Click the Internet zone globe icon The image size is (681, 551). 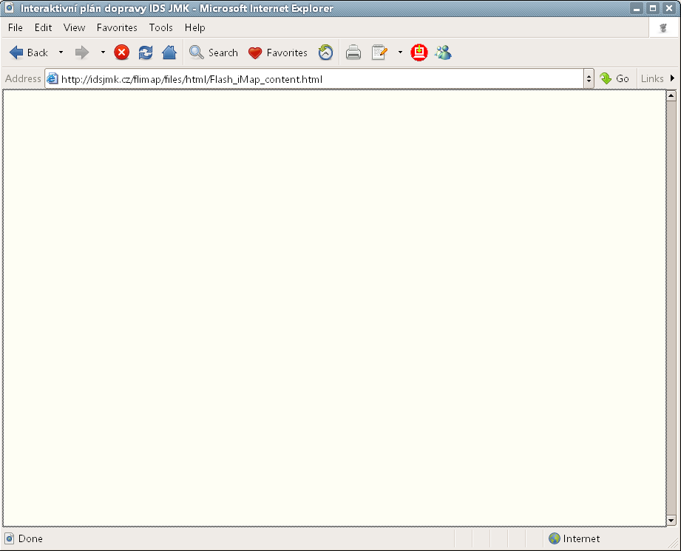pyautogui.click(x=554, y=538)
